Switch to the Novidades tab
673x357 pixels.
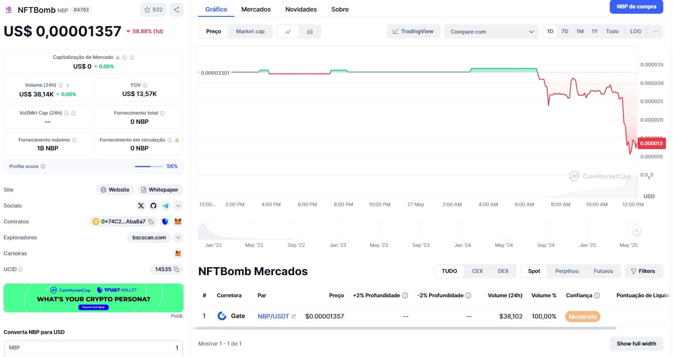click(x=301, y=9)
